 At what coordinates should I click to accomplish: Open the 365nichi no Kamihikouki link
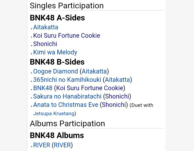pyautogui.click(x=67, y=80)
